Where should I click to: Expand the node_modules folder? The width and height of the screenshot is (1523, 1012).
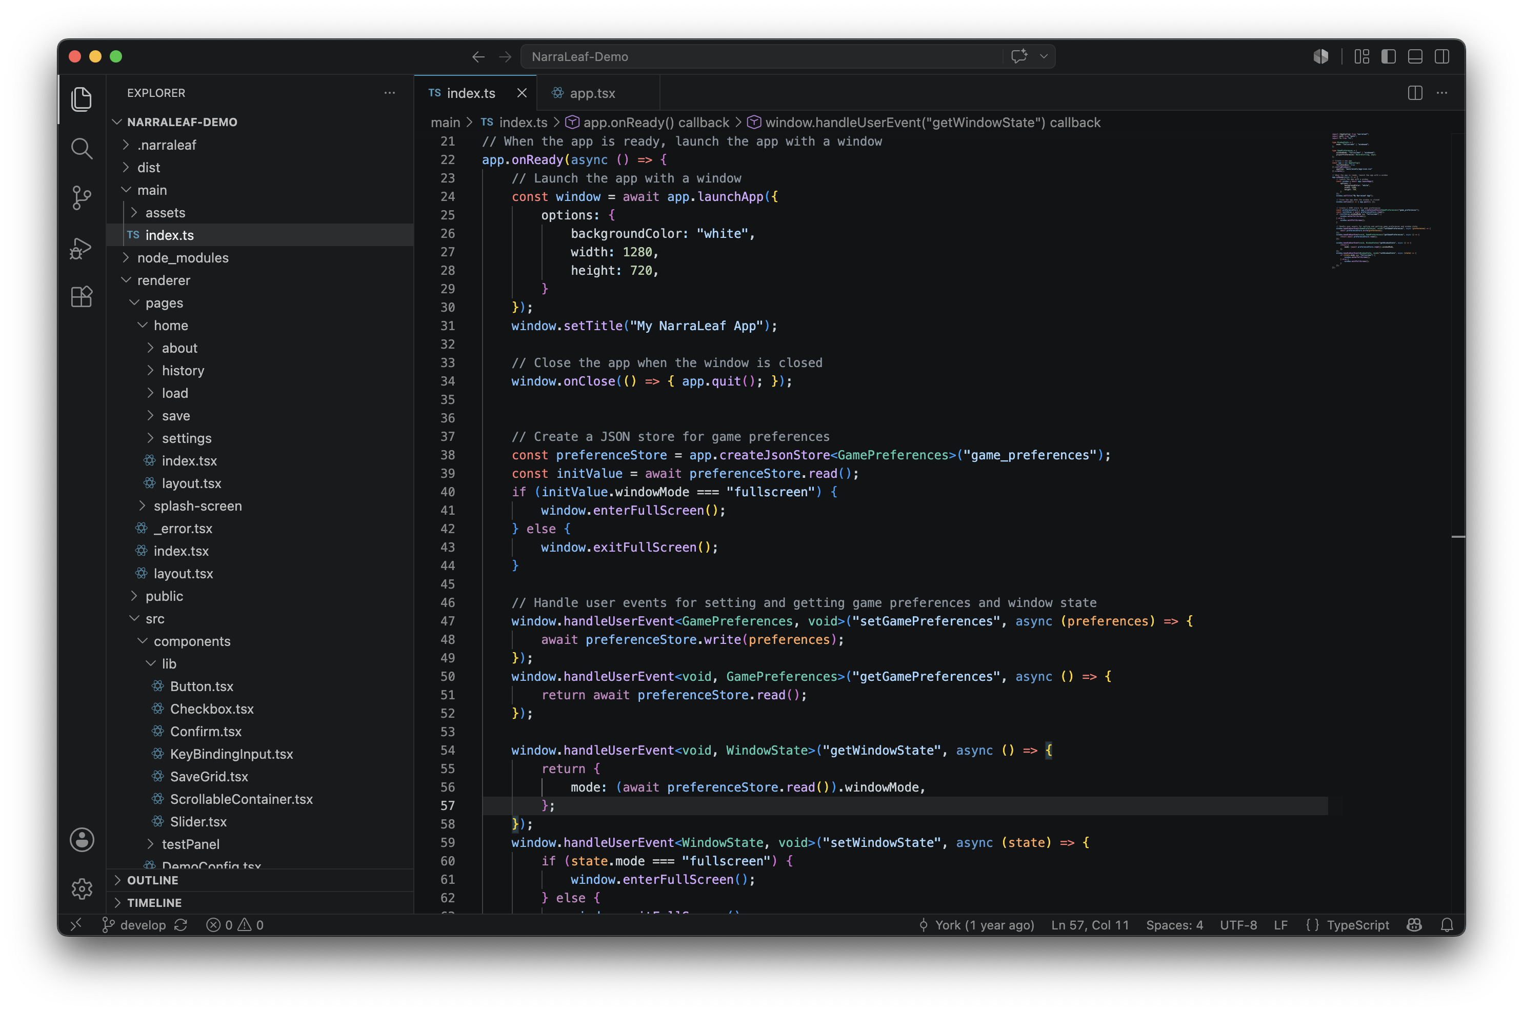coord(260,257)
